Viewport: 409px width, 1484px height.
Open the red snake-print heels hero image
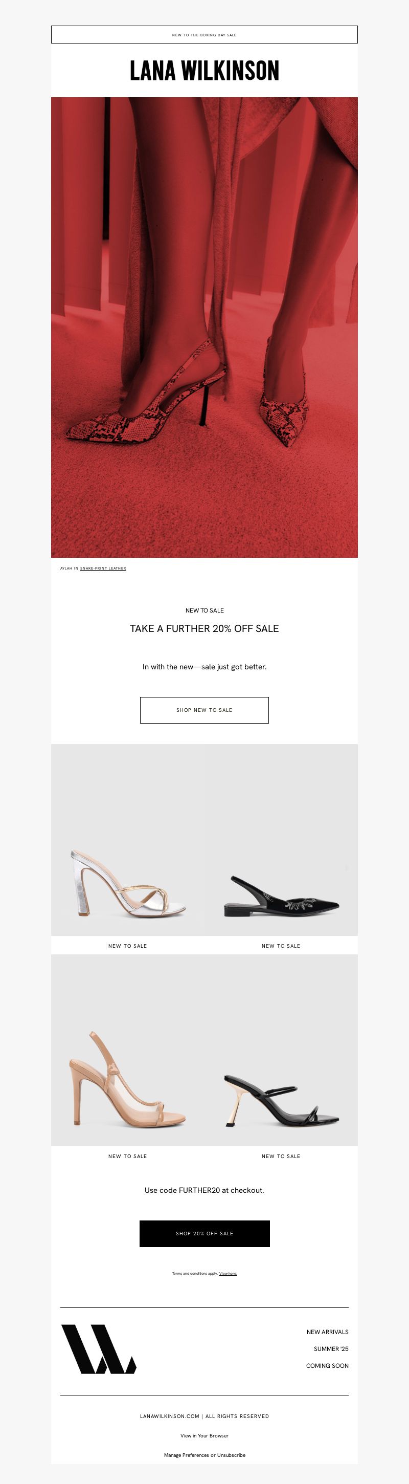point(204,327)
